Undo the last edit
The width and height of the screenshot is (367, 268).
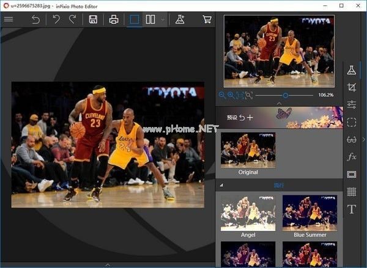[x=56, y=20]
